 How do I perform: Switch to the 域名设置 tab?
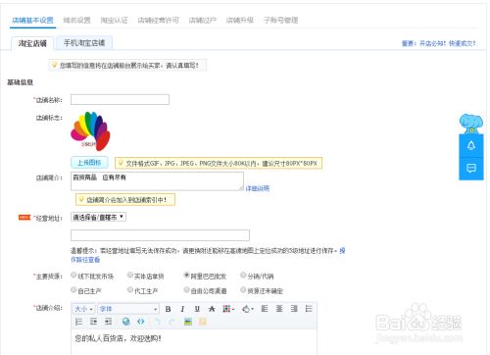(x=76, y=21)
